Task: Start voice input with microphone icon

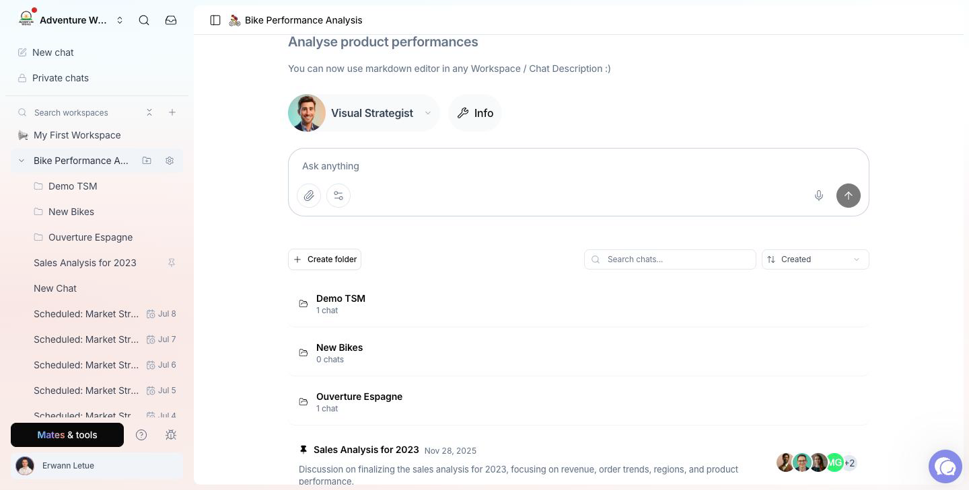Action: tap(819, 196)
